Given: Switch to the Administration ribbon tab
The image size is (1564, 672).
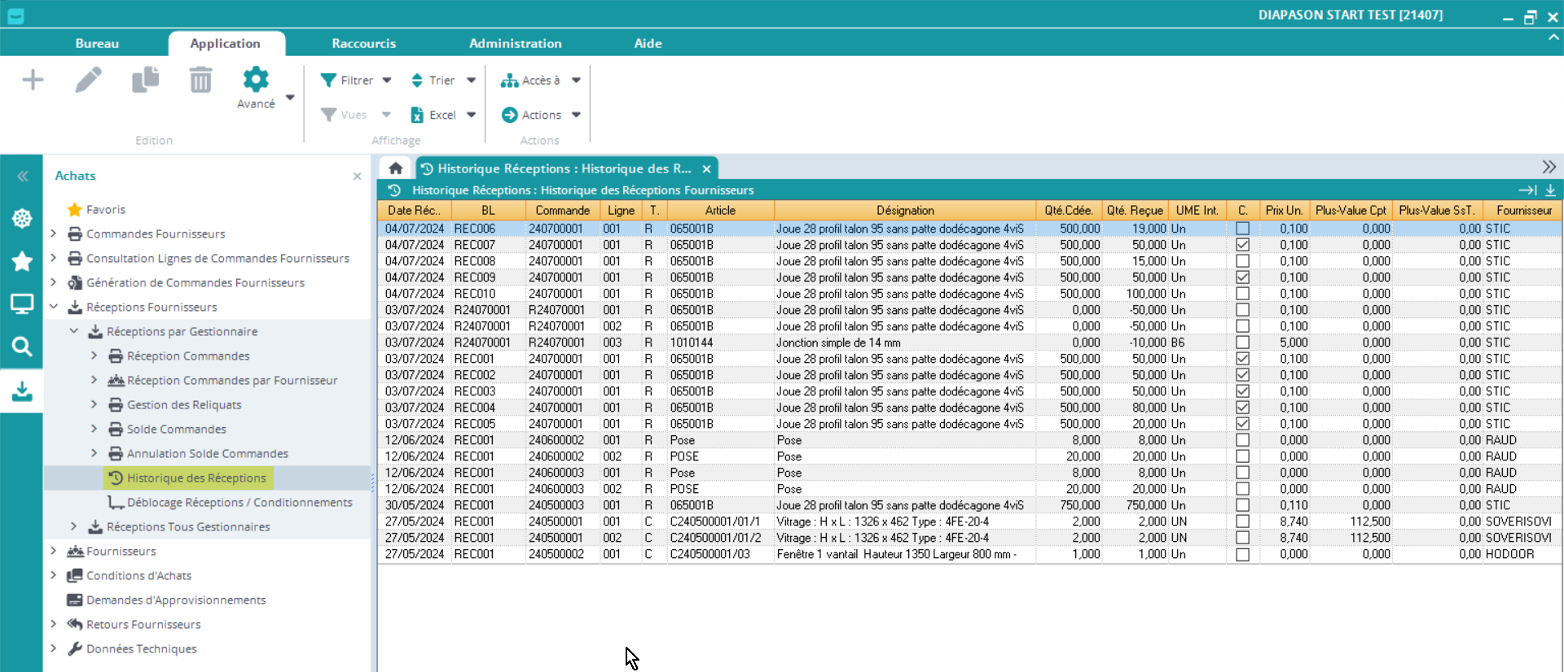Looking at the screenshot, I should (515, 43).
